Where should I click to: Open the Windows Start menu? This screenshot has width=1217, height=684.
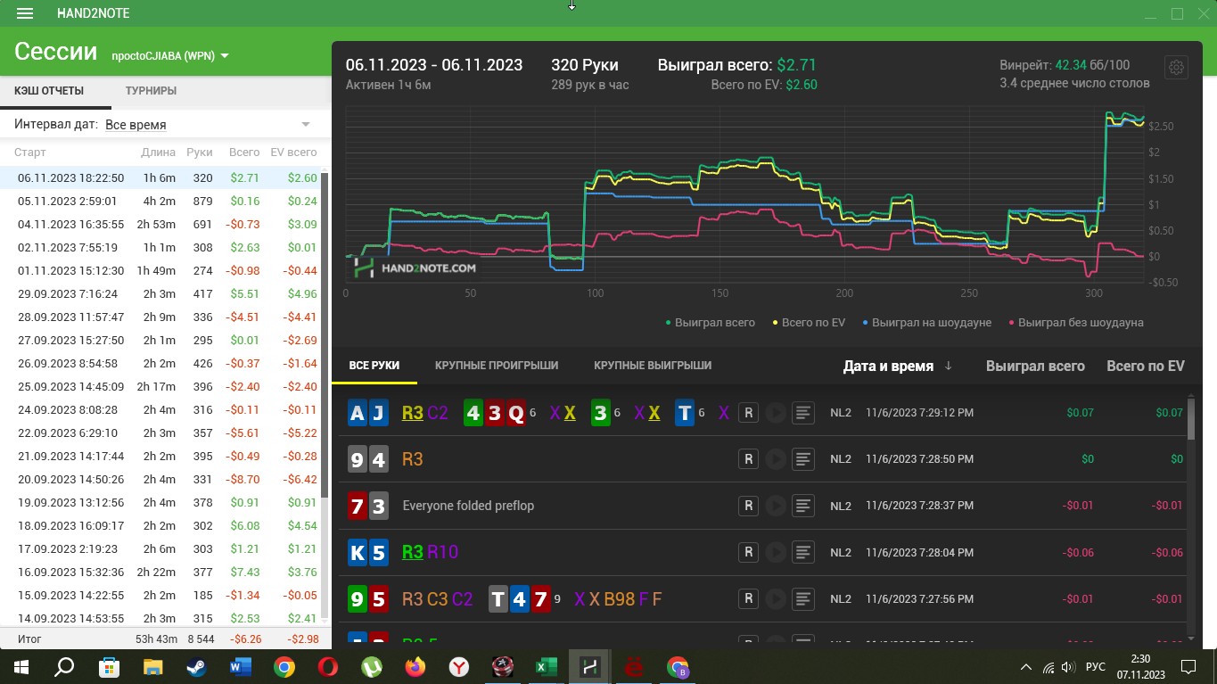pos(21,666)
